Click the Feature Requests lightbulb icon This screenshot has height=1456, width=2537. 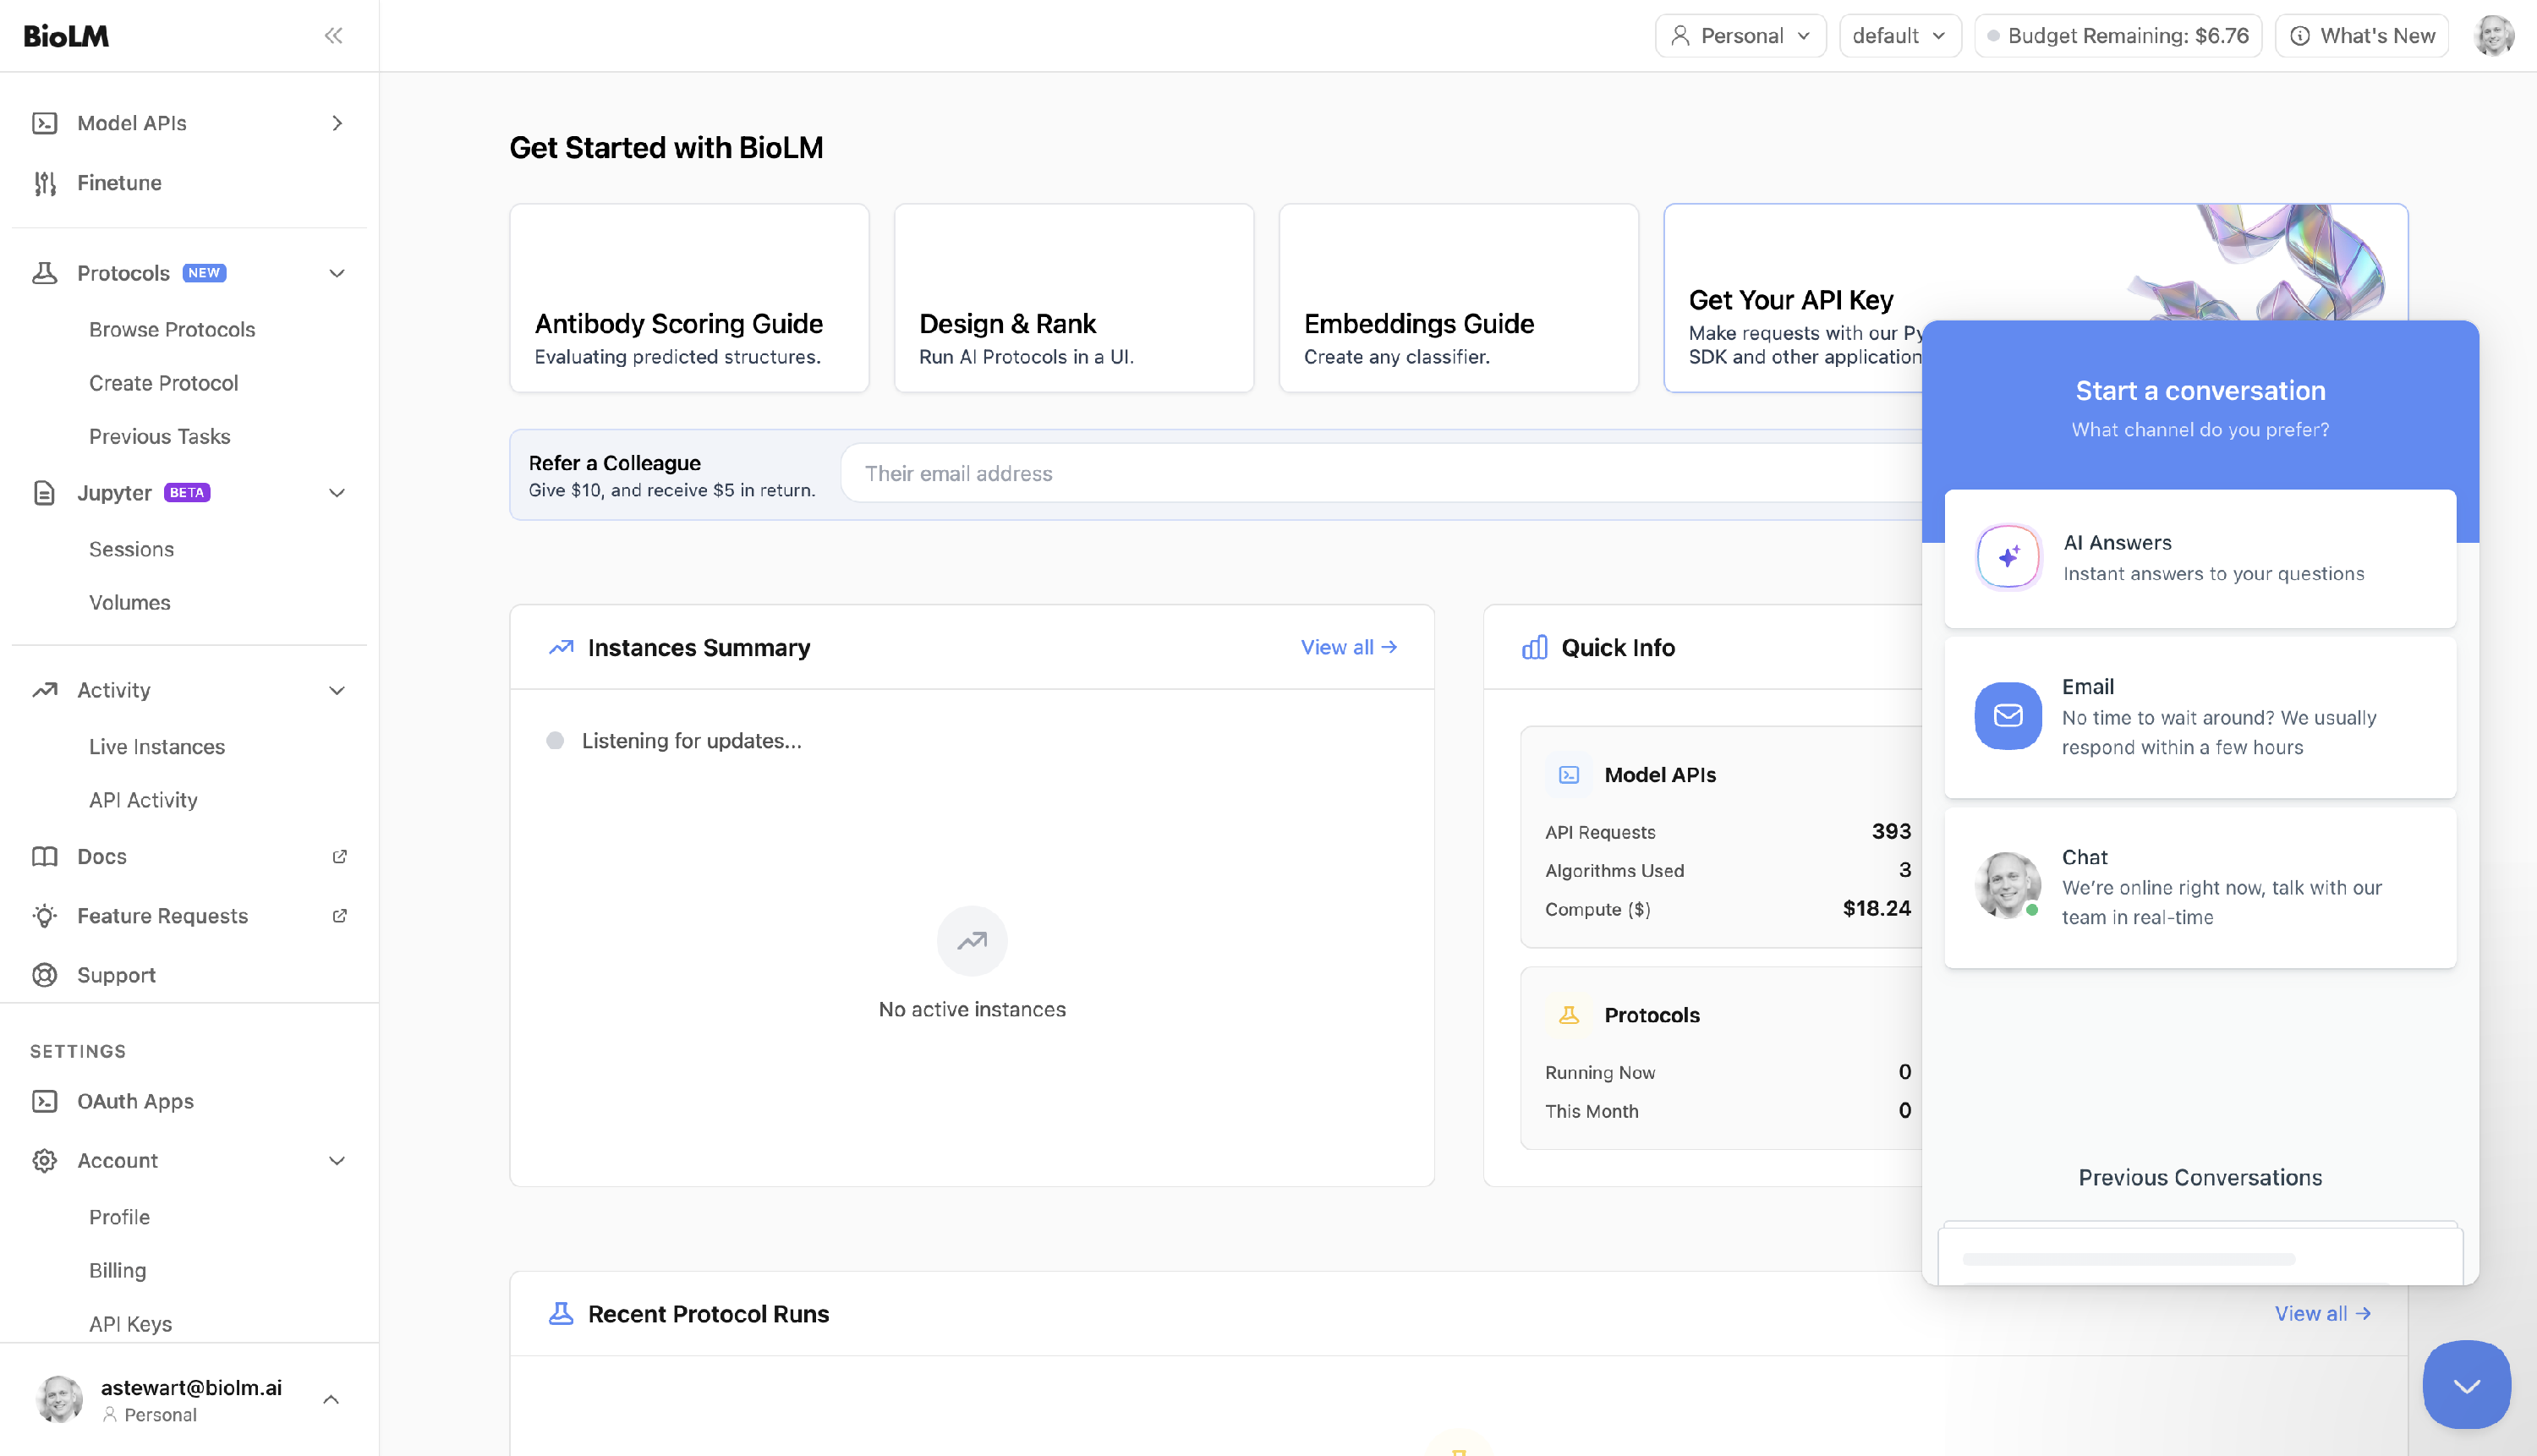click(44, 916)
